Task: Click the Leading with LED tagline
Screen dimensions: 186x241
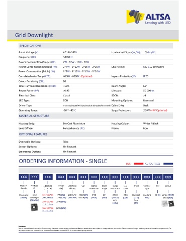Action: (x=158, y=23)
